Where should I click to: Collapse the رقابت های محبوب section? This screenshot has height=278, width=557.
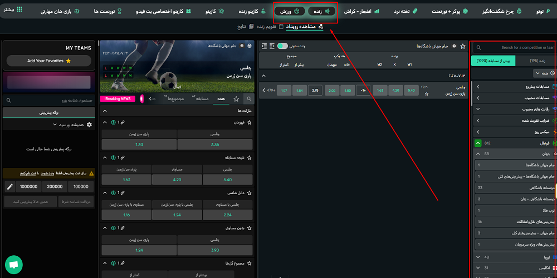(x=478, y=109)
